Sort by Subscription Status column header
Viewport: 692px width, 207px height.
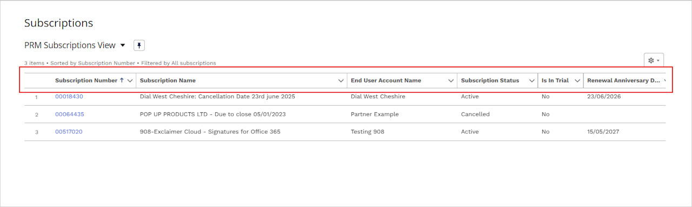point(490,80)
